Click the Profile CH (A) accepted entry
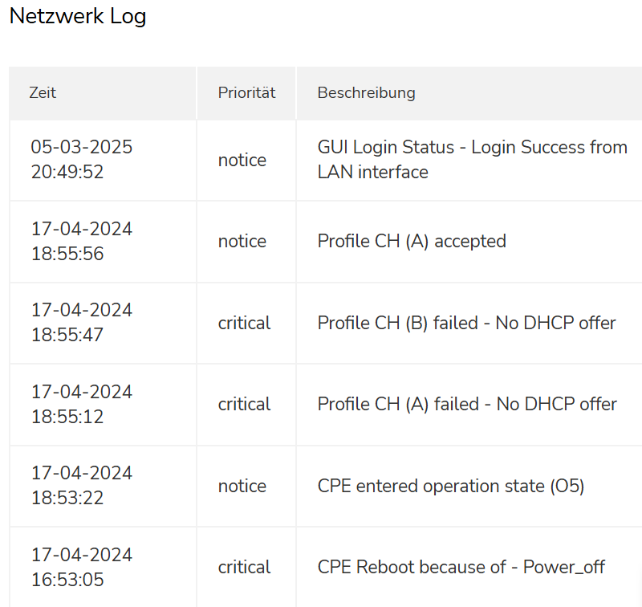642x607 pixels. click(412, 241)
